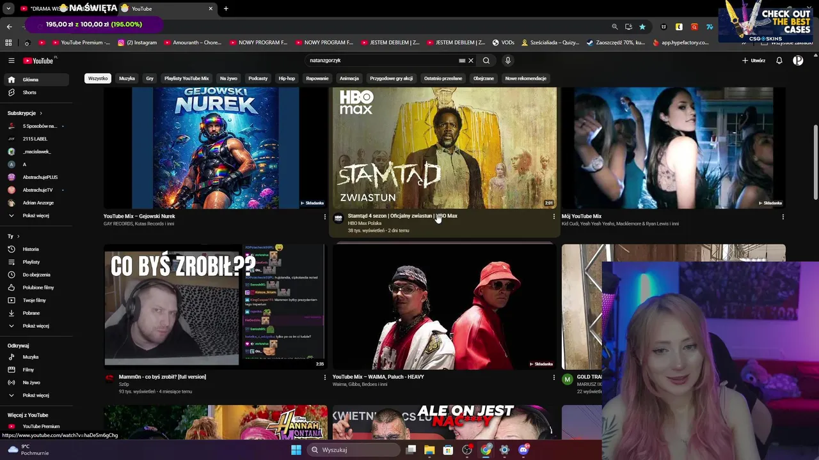819x460 pixels.
Task: Open the notifications bell
Action: point(779,61)
